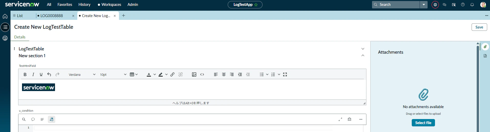
Task: Toggle fullscreen mode for the HTML editor
Action: coord(285,75)
